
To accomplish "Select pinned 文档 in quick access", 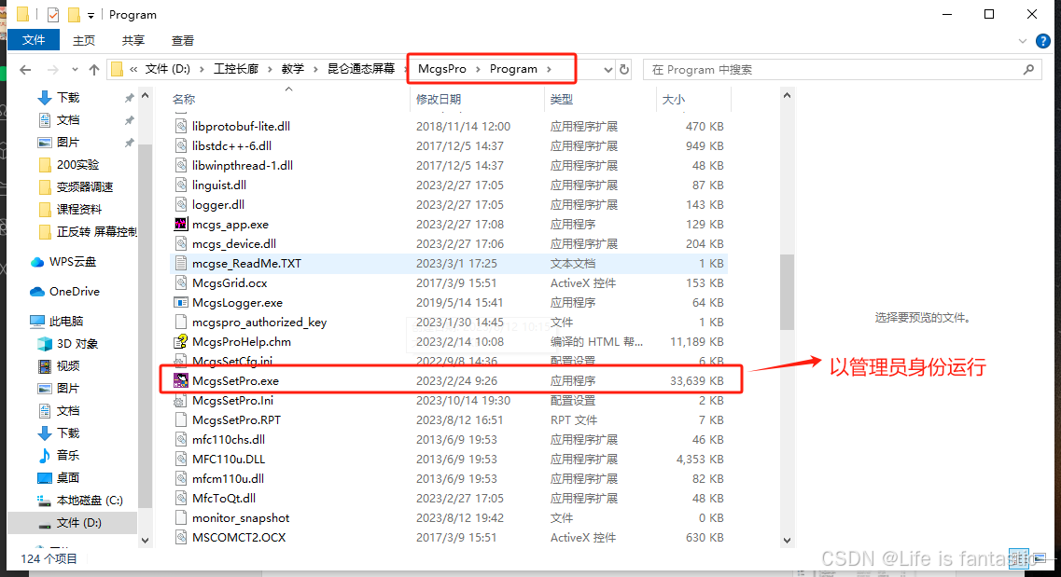I will pos(68,119).
